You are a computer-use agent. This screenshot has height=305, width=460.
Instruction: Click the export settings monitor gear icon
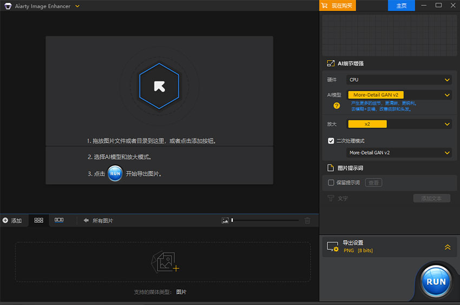click(333, 247)
